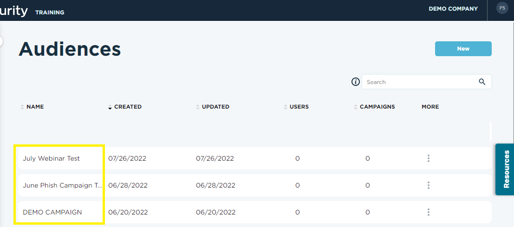Image resolution: width=514 pixels, height=227 pixels.
Task: Create a New audience
Action: tap(463, 49)
